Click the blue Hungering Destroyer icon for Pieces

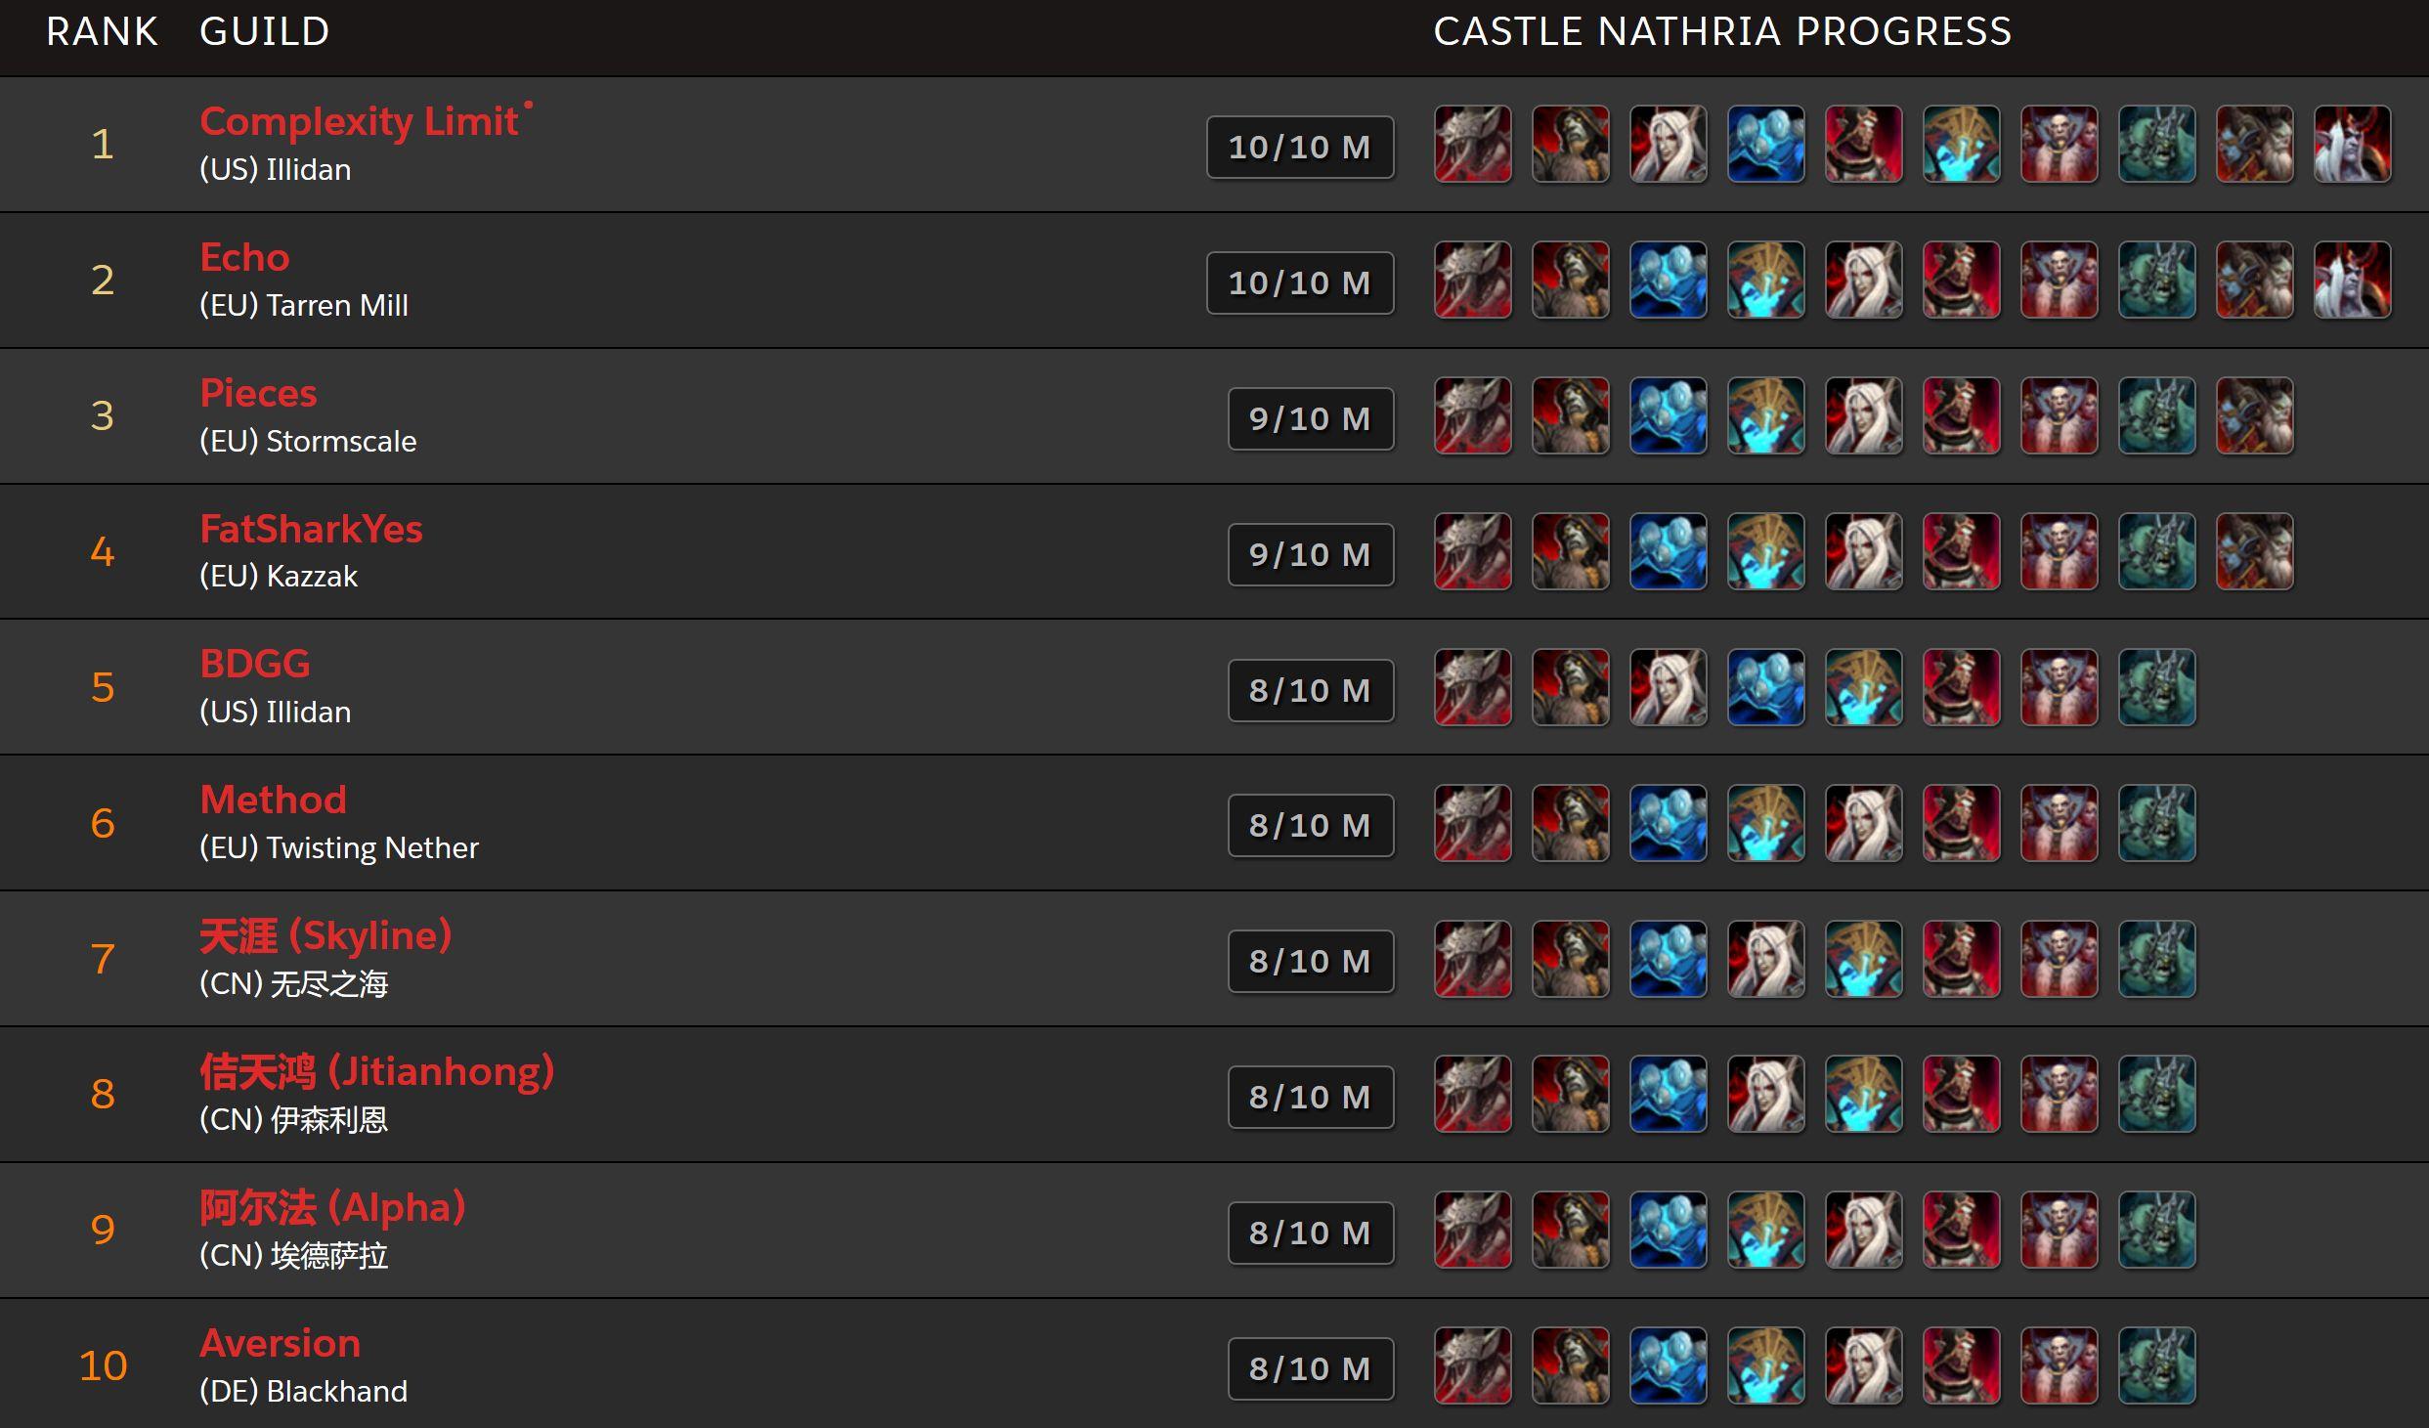click(x=1668, y=416)
